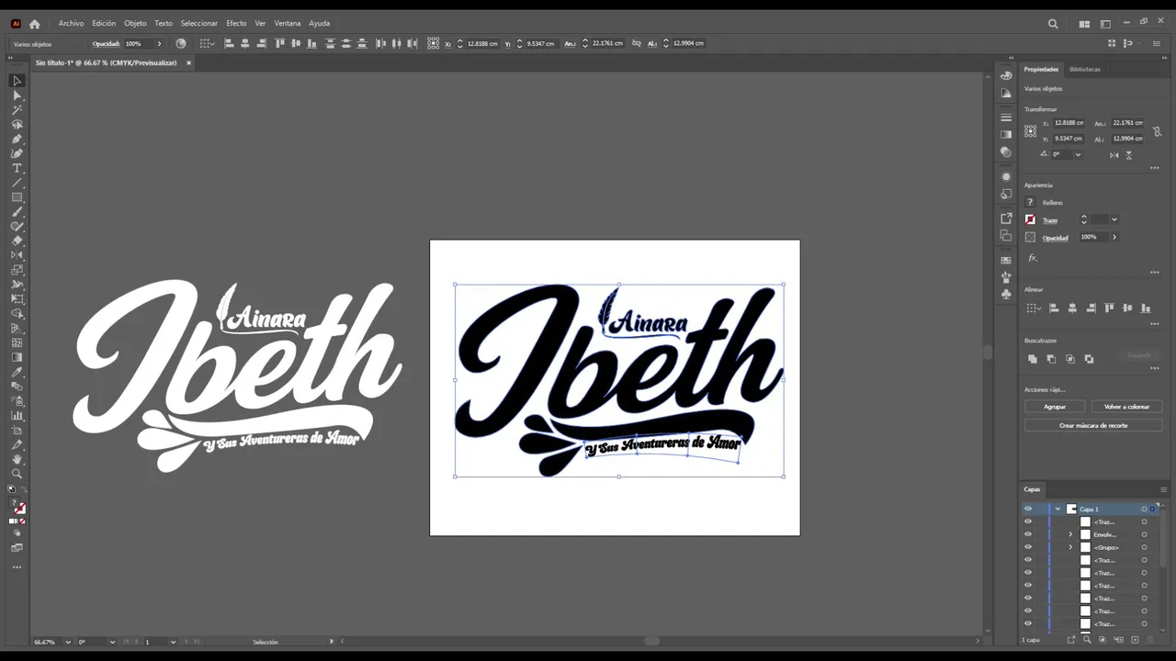1176x661 pixels.
Task: Open the zoom level dropdown at 66.67%
Action: click(x=67, y=642)
